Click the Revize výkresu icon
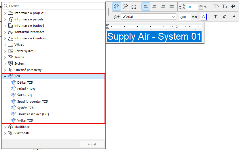 click(x=10, y=51)
